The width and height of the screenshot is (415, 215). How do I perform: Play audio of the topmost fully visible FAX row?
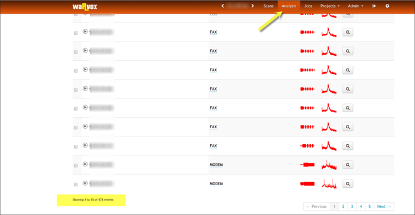tap(85, 32)
